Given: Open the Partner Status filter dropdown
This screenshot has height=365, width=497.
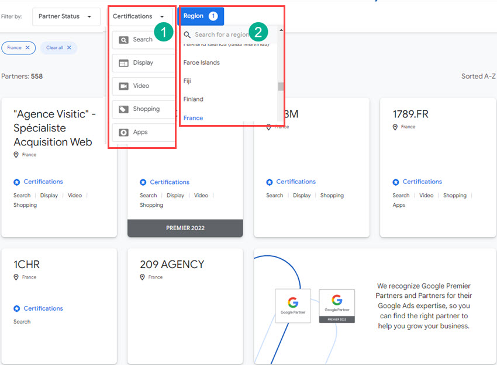Looking at the screenshot, I should [66, 16].
